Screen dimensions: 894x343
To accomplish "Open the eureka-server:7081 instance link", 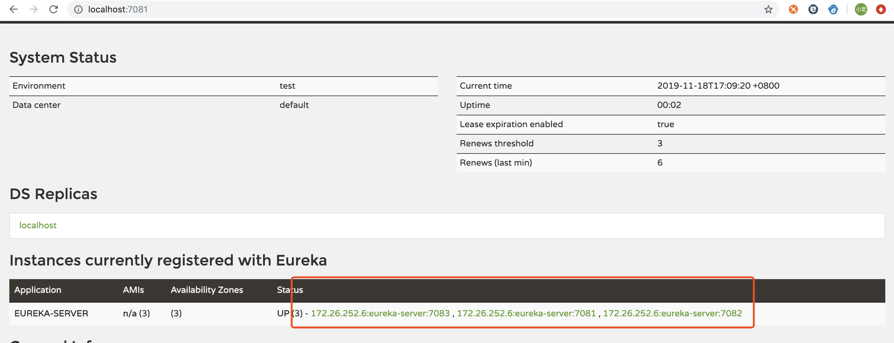I will tap(526, 313).
